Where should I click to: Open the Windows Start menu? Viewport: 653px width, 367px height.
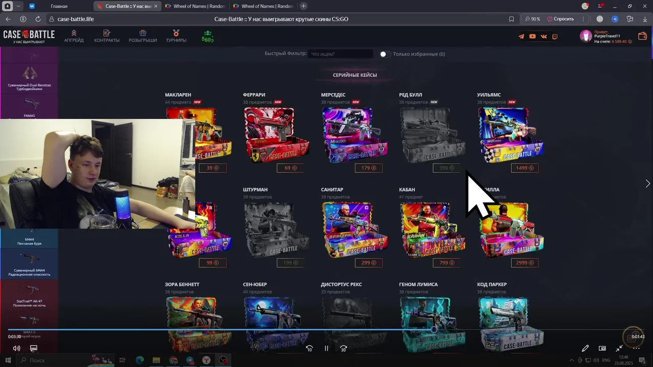click(8, 360)
